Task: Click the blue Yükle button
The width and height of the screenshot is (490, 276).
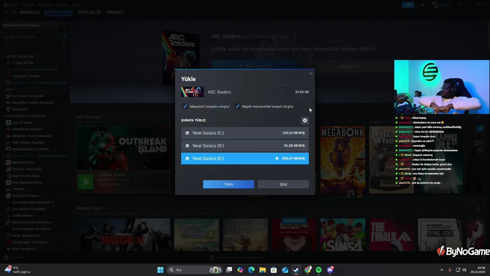Action: (x=229, y=184)
